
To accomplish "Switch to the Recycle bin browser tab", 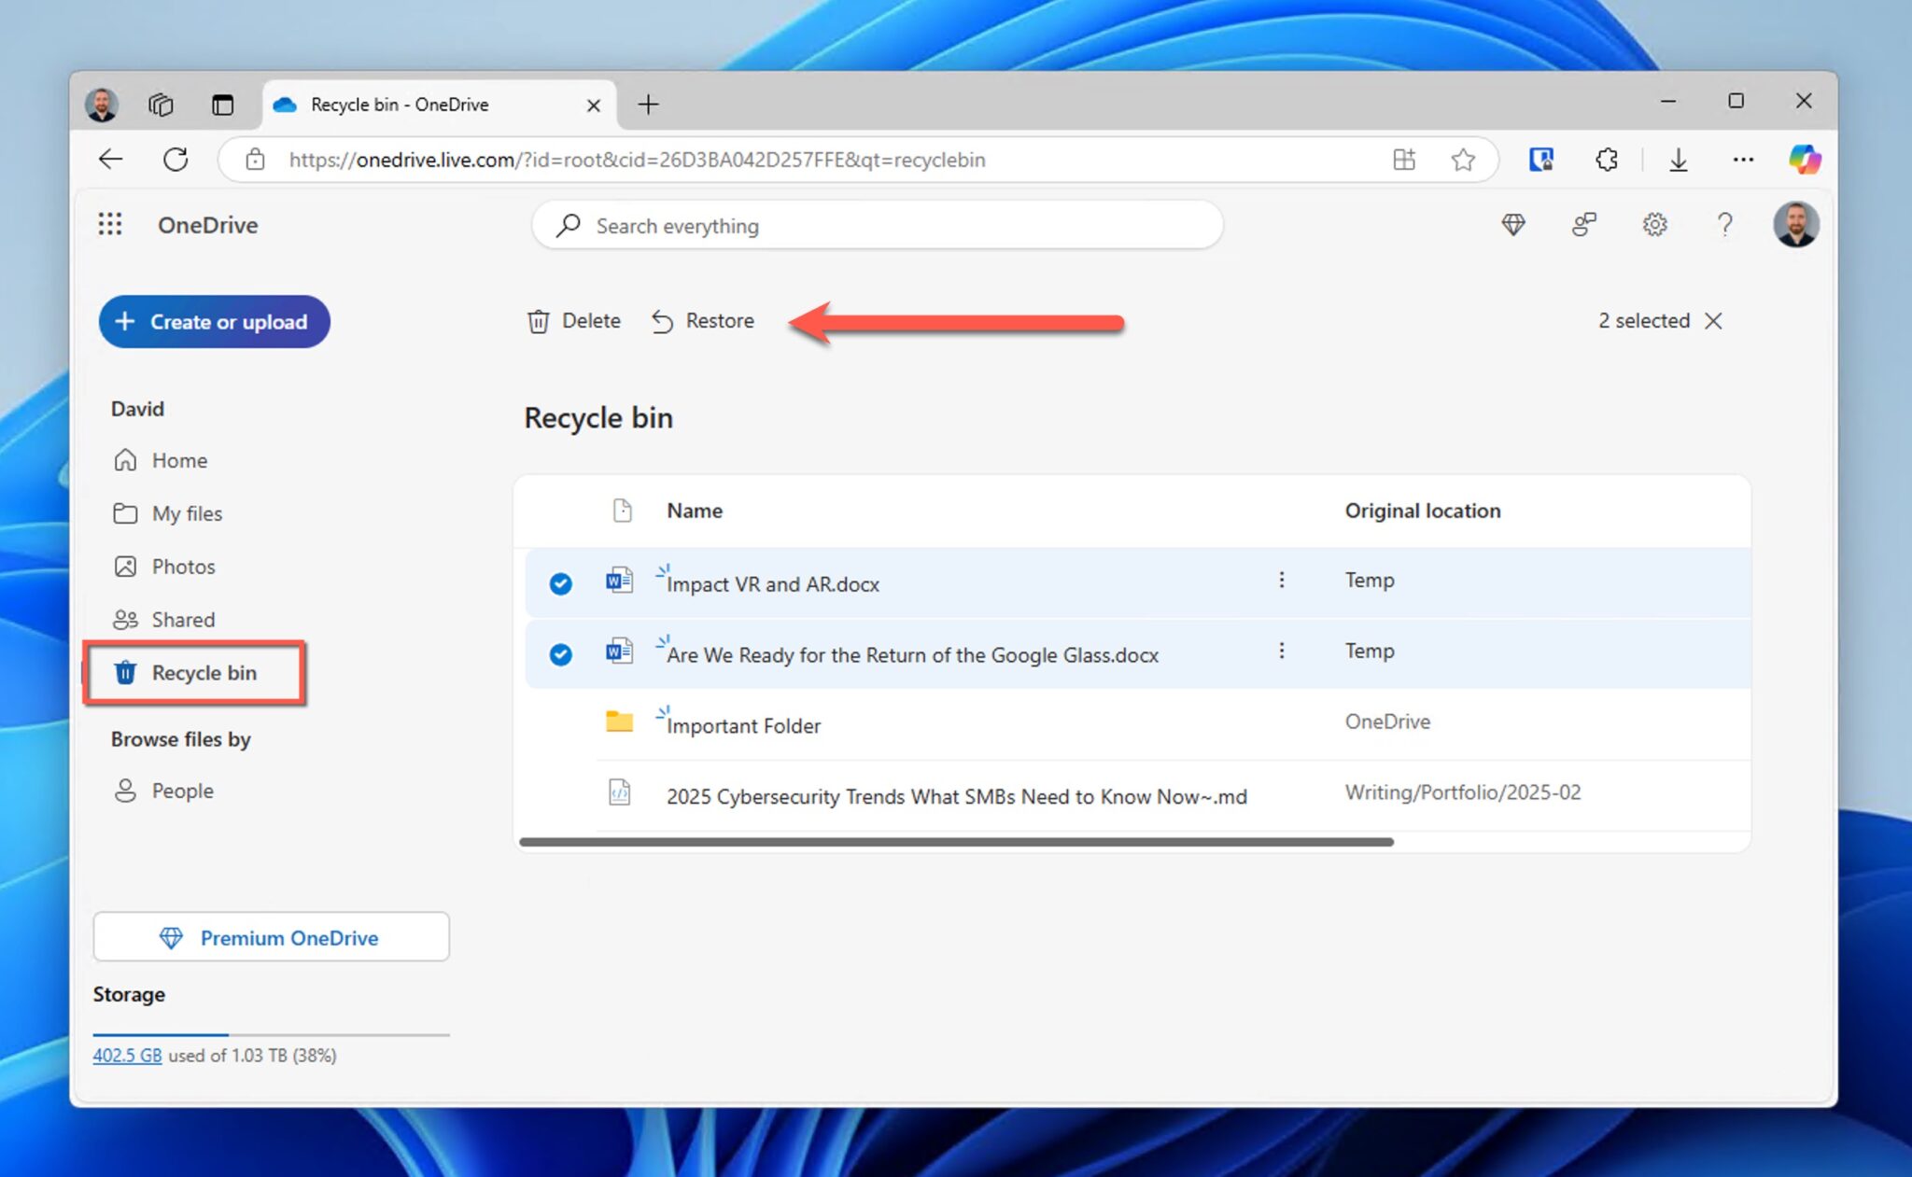I will (x=401, y=104).
